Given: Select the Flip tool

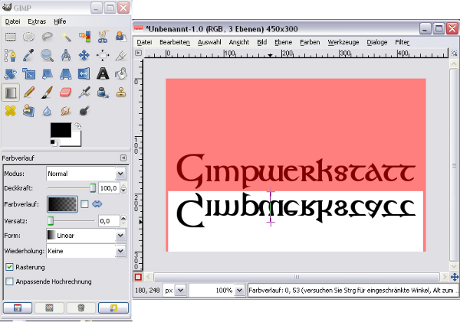Looking at the screenshot, I should point(84,73).
